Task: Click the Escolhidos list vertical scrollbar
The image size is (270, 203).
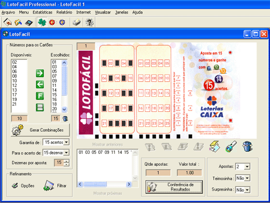Action: [64, 86]
